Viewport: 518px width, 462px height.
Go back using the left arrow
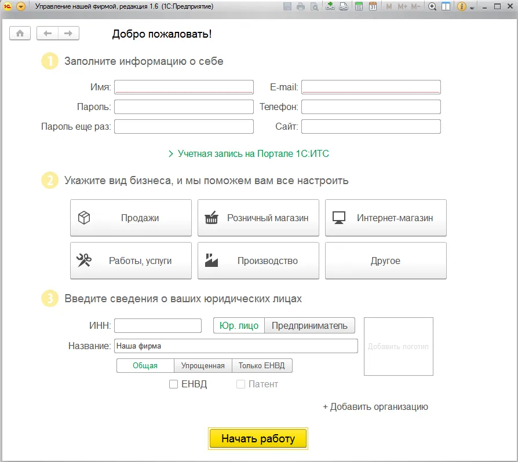click(x=48, y=34)
